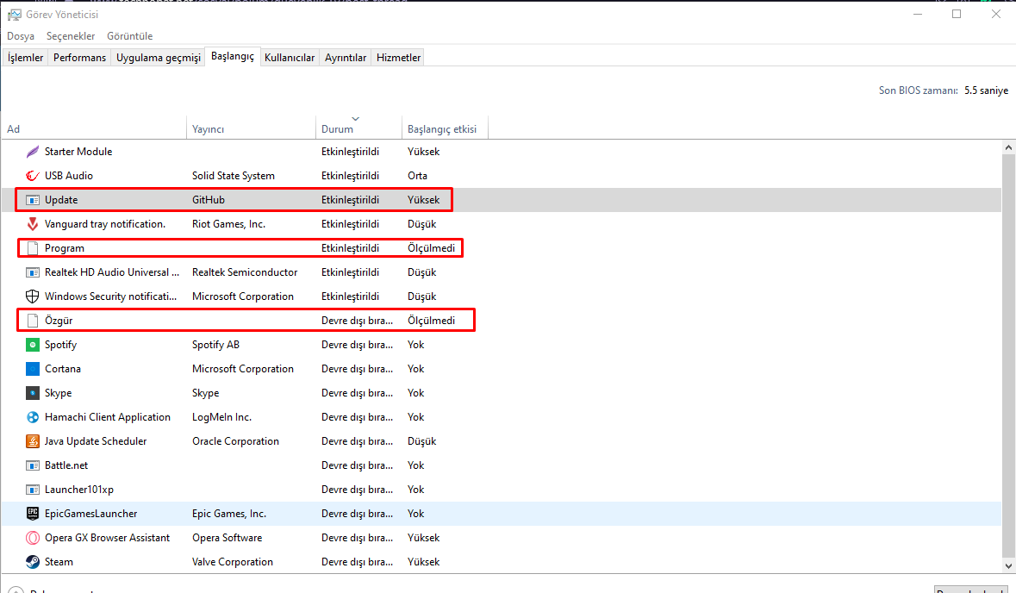1016x593 pixels.
Task: Click the blue Cortana icon
Action: tap(33, 369)
